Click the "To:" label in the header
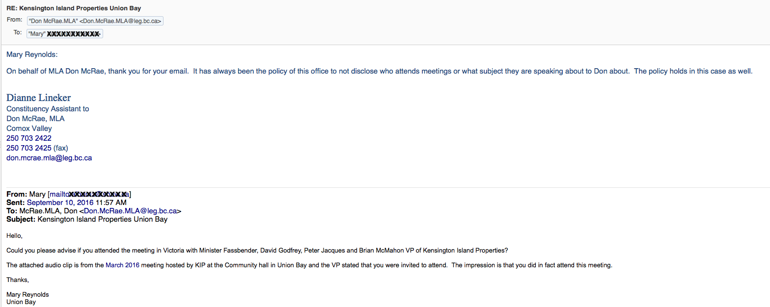The height and width of the screenshot is (307, 770). click(x=18, y=32)
